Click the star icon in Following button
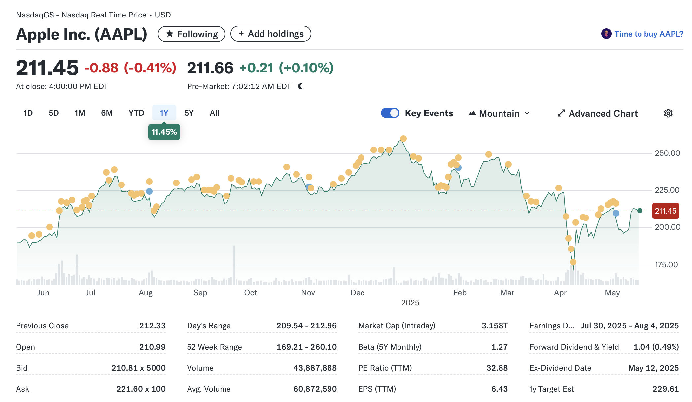The height and width of the screenshot is (402, 692). point(170,34)
